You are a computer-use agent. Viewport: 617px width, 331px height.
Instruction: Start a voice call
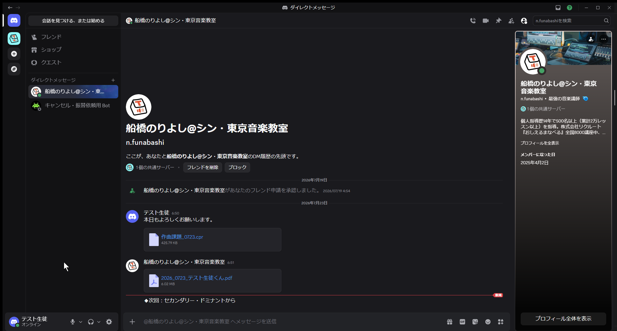[473, 21]
